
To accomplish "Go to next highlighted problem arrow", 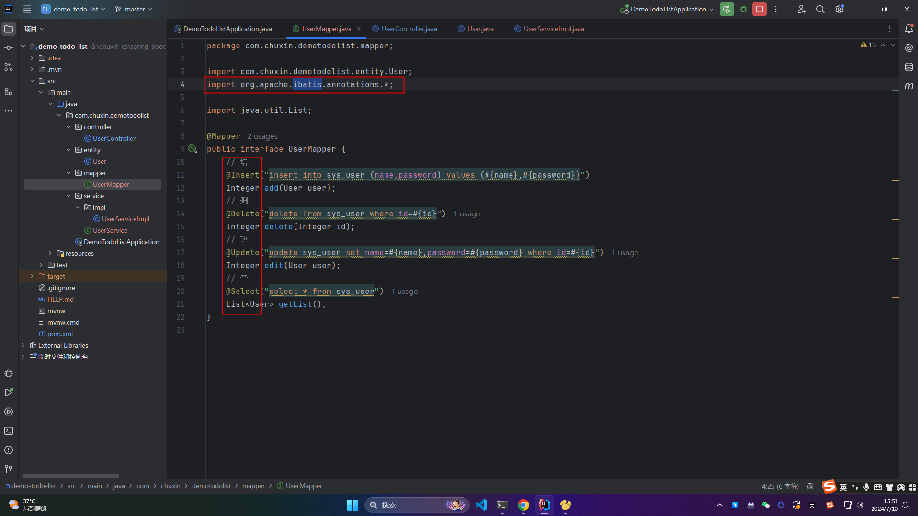I will [x=893, y=45].
